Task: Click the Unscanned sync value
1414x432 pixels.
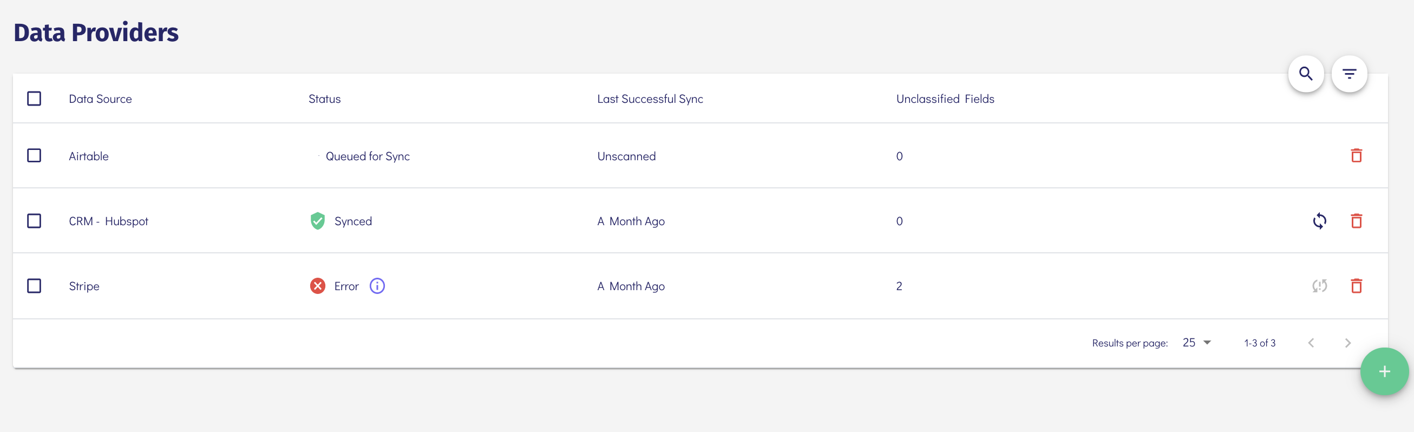Action: 626,156
